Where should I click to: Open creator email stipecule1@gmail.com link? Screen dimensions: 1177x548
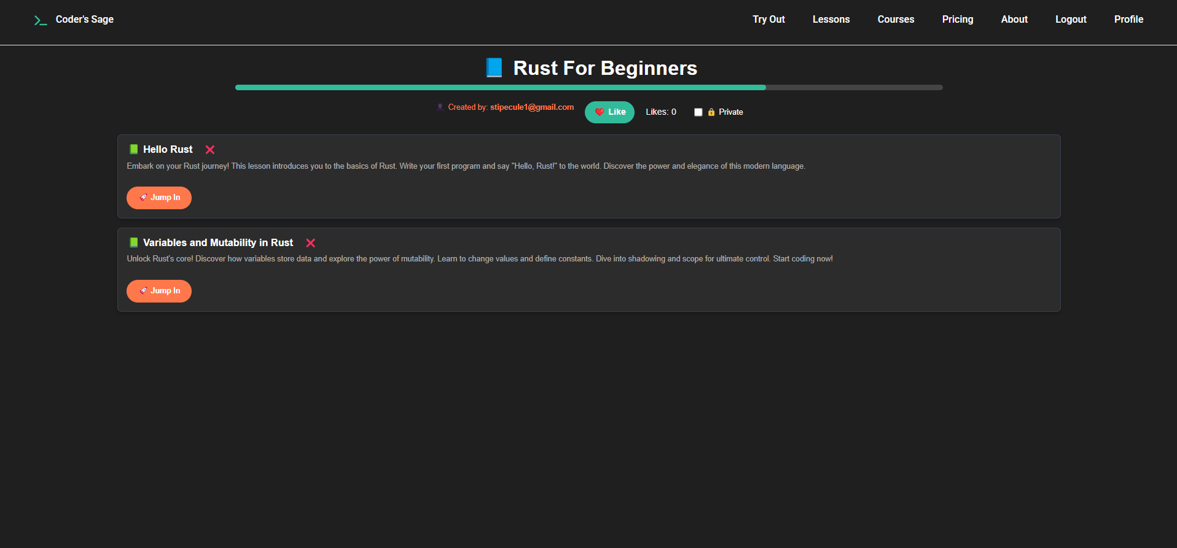coord(532,107)
